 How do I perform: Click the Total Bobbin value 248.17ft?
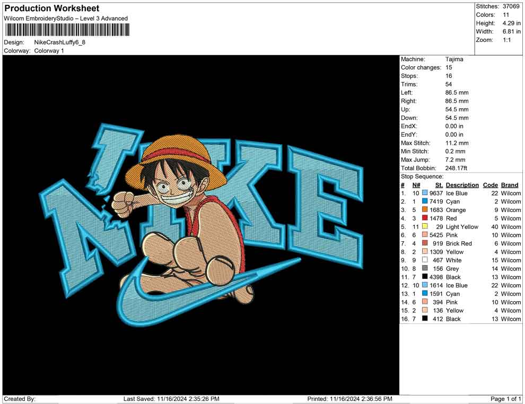456,168
